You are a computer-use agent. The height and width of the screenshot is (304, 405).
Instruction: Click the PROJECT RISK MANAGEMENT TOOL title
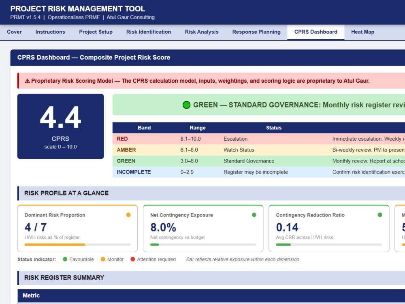[78, 9]
